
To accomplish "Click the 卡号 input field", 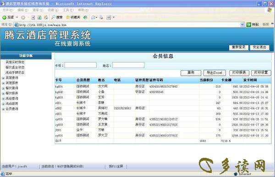I will point(80,65).
